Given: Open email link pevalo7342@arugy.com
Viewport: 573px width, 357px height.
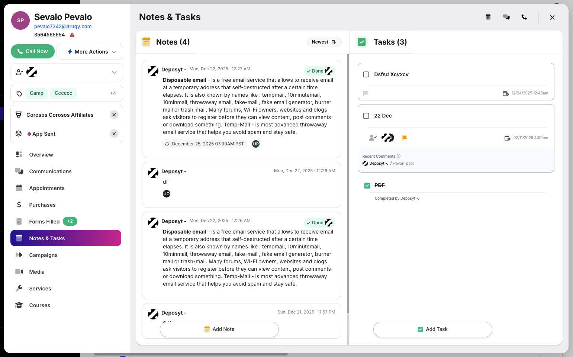Looking at the screenshot, I should (x=63, y=26).
